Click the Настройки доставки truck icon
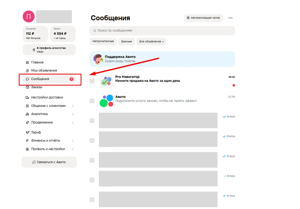 tap(27, 98)
